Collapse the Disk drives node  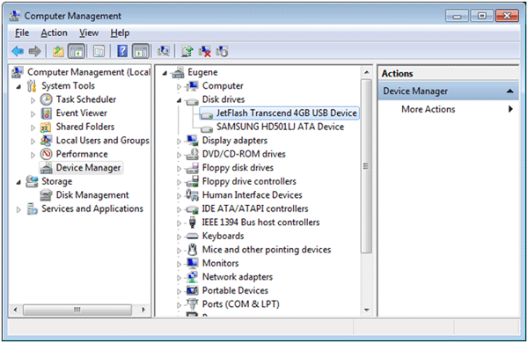click(180, 100)
